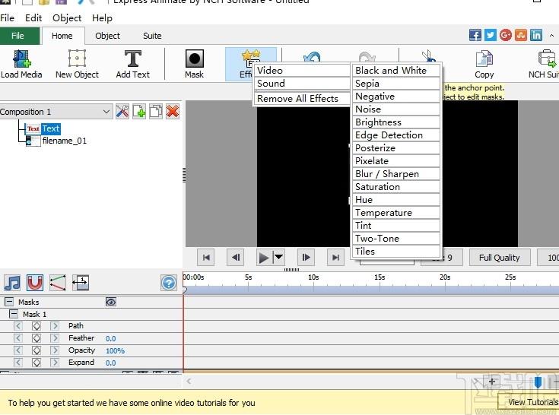Open the Full Quality dropdown
Viewport: 559px width, 415px height.
(500, 258)
